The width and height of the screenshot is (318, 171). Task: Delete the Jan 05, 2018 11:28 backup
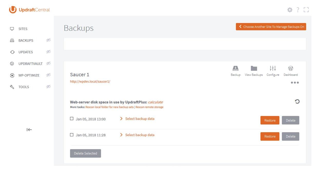pyautogui.click(x=291, y=136)
